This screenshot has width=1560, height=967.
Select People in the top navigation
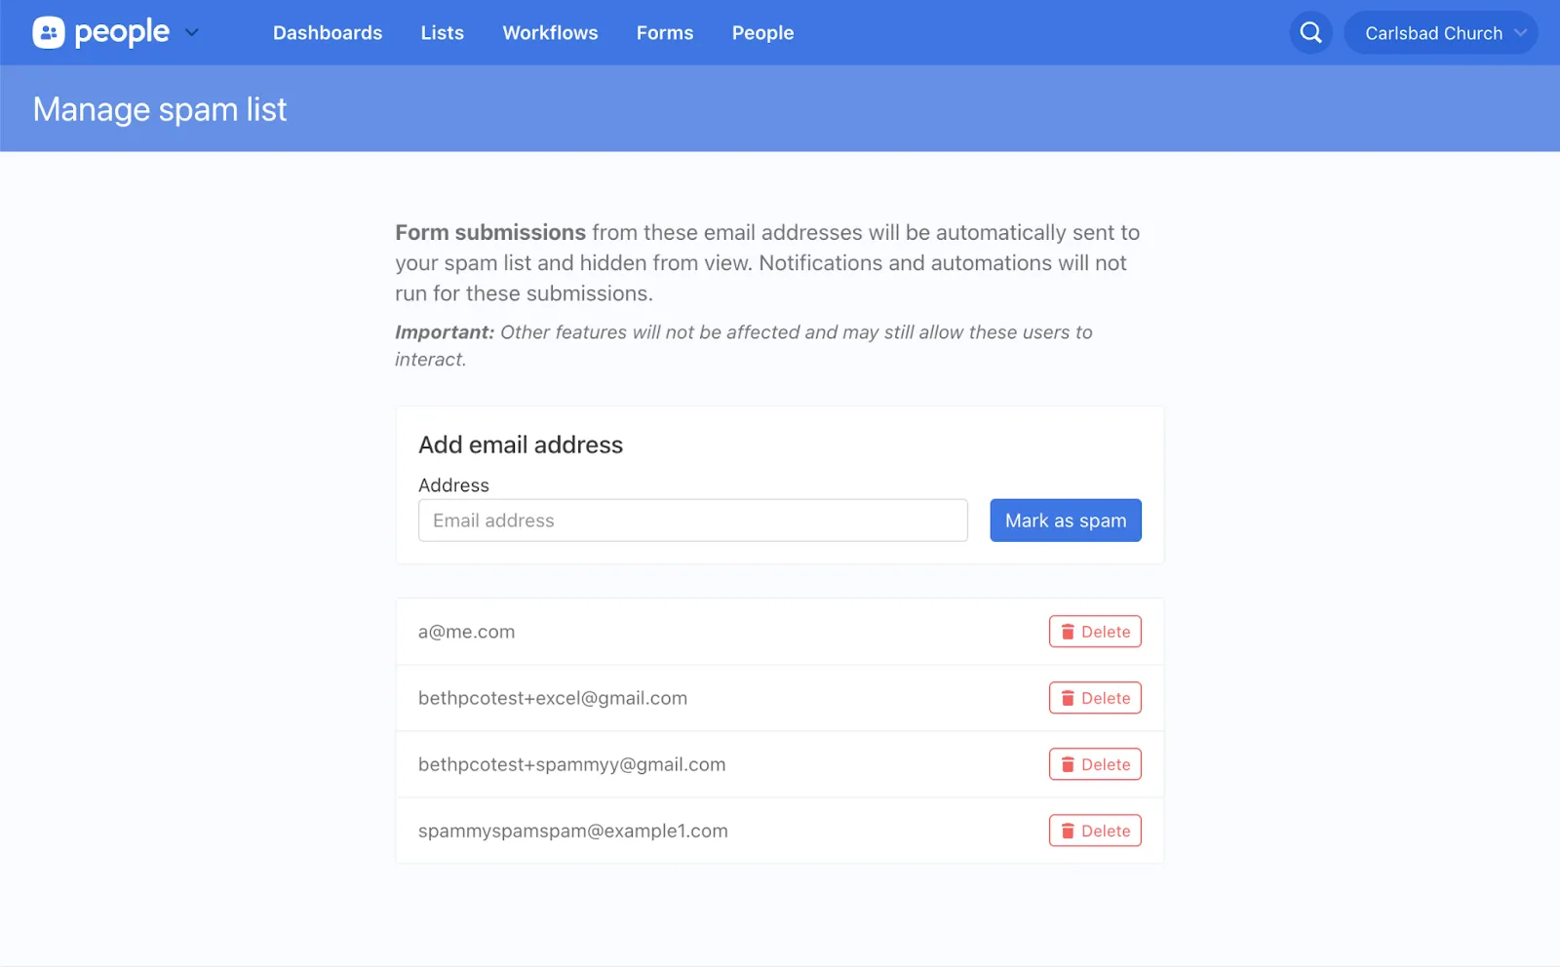762,33
